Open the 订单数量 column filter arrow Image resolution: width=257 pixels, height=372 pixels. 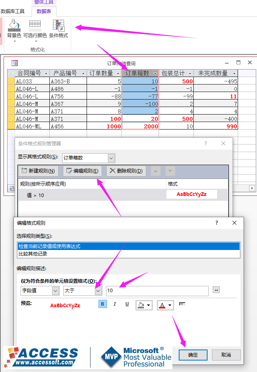click(x=118, y=73)
